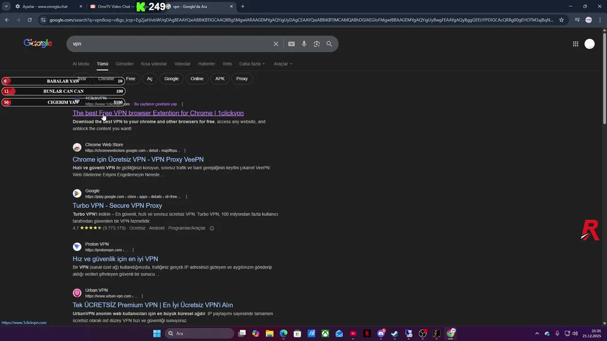The height and width of the screenshot is (341, 607).
Task: Reload the current page
Action: (30, 20)
